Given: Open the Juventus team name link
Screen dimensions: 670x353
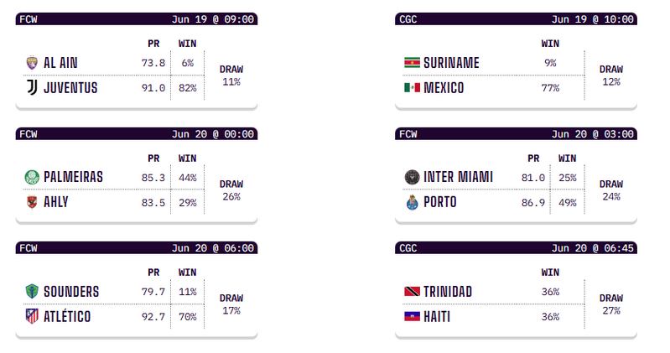Looking at the screenshot, I should tap(70, 87).
